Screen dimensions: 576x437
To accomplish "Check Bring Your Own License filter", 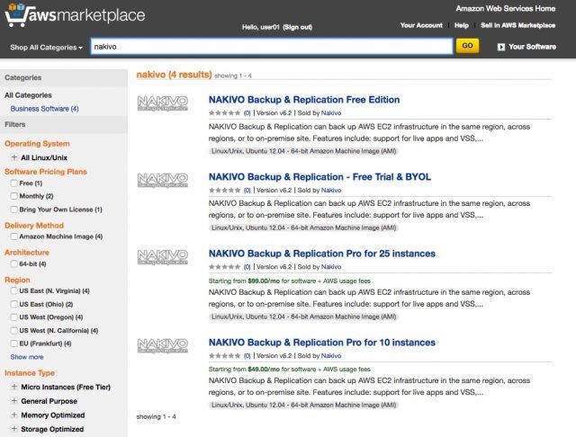I will click(14, 210).
